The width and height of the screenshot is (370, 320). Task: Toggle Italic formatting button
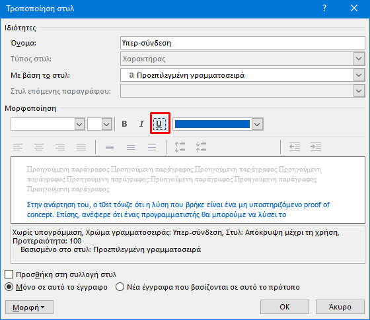click(141, 124)
